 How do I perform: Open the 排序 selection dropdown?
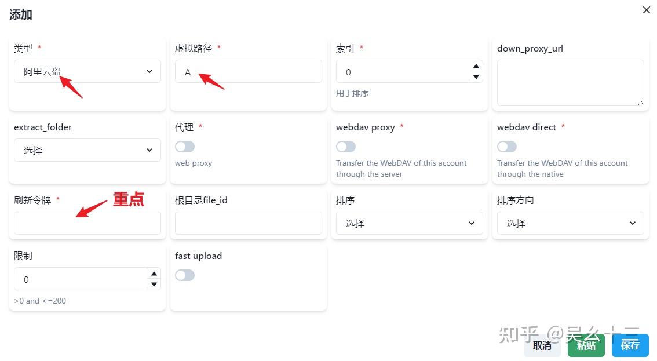pos(409,224)
